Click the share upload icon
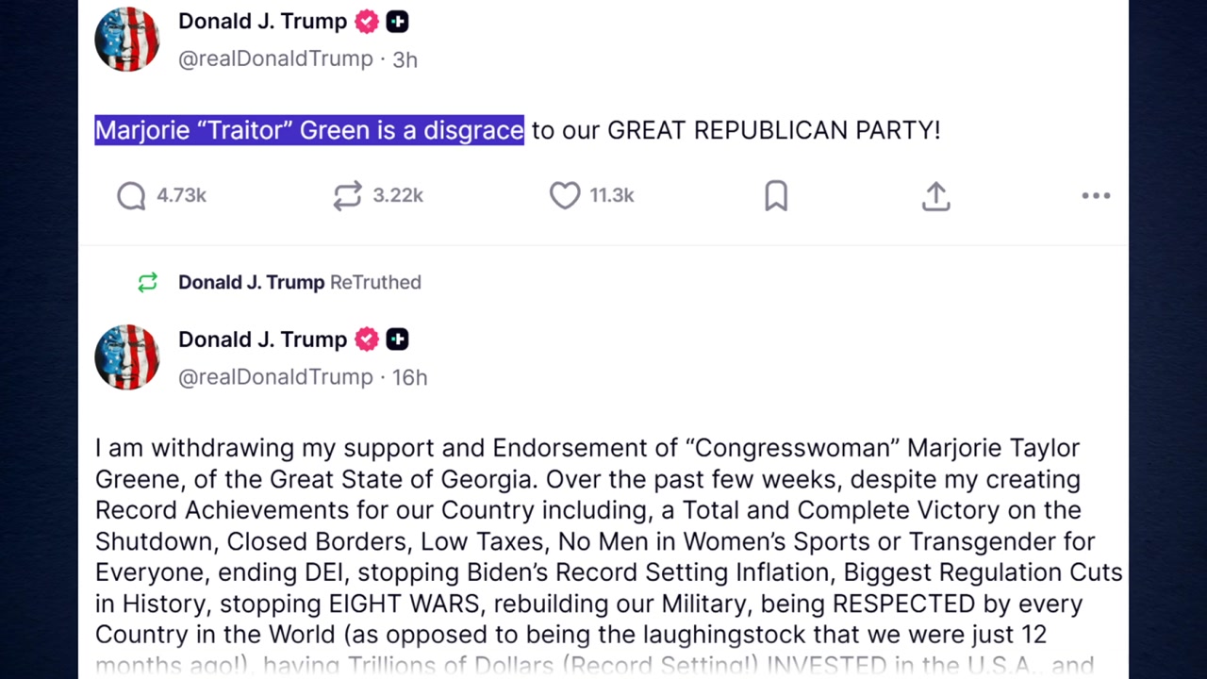Viewport: 1207px width, 679px height. click(935, 195)
